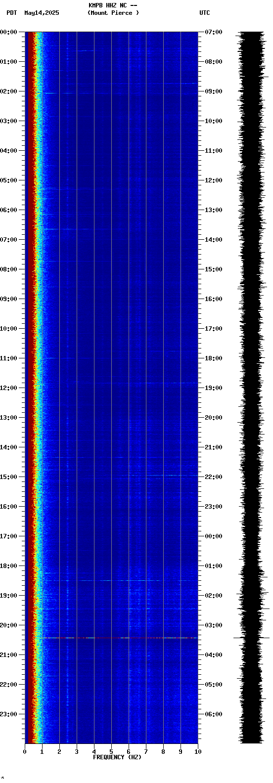
Task: Click the 08:00 time label on the UTC axis
Action: [214, 62]
